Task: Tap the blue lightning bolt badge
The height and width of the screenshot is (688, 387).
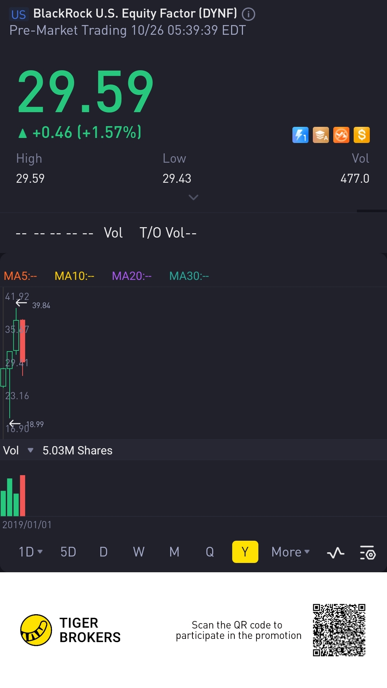Action: pos(300,135)
